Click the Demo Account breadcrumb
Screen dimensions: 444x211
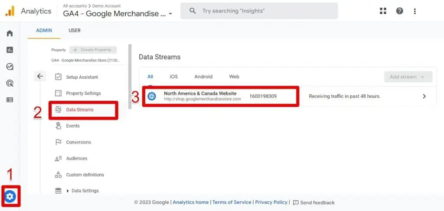coord(107,6)
